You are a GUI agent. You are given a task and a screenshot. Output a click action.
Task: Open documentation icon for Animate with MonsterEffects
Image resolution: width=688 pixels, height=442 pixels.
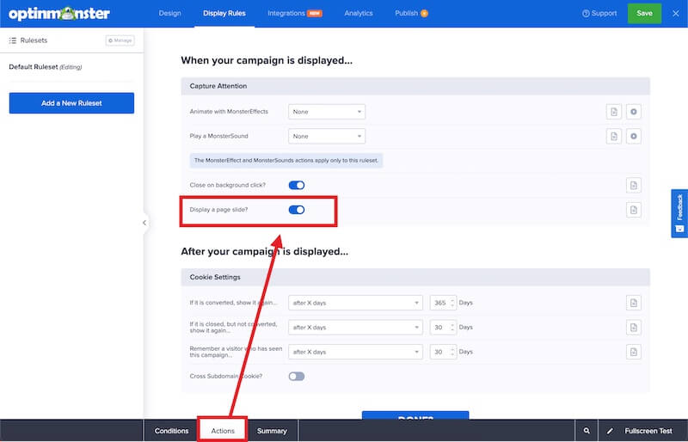pyautogui.click(x=614, y=112)
